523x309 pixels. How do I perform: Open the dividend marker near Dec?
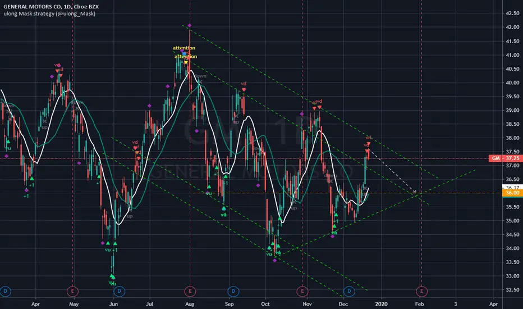349,291
